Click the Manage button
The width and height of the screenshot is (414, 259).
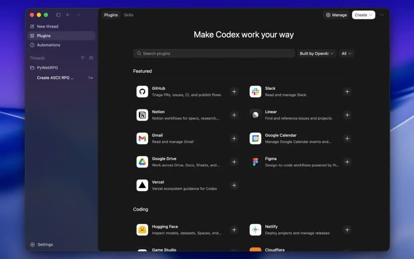click(336, 15)
